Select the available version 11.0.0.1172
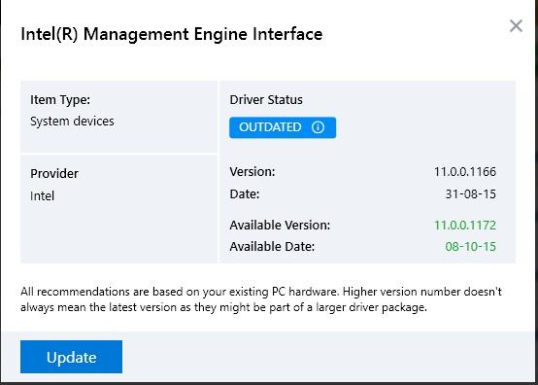This screenshot has height=385, width=538. (x=465, y=226)
